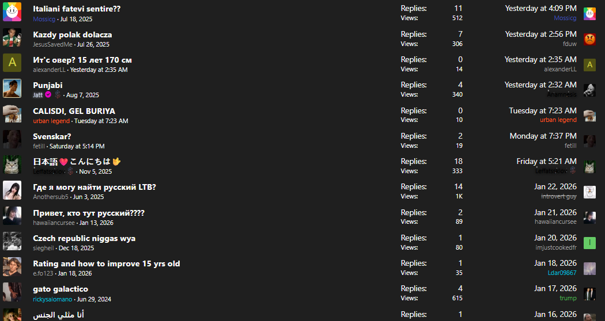The image size is (605, 321).
Task: Open the "Svenskar?" thread
Action: pyautogui.click(x=52, y=136)
